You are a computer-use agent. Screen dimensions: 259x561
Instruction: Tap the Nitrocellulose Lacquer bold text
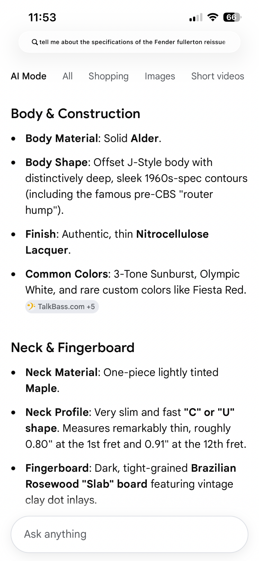[x=117, y=242]
